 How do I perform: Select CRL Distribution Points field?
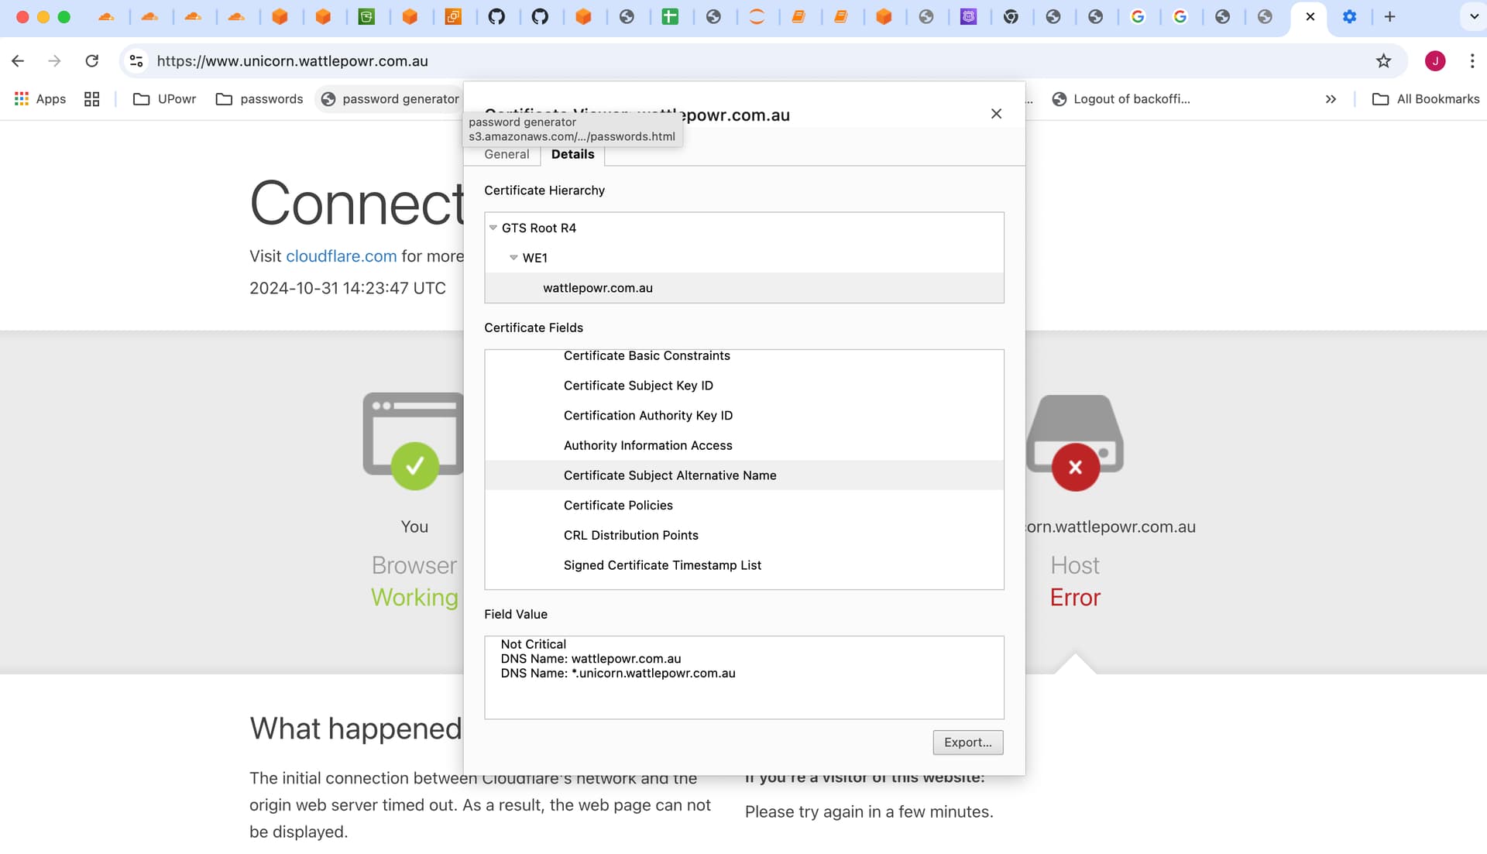[743, 536]
